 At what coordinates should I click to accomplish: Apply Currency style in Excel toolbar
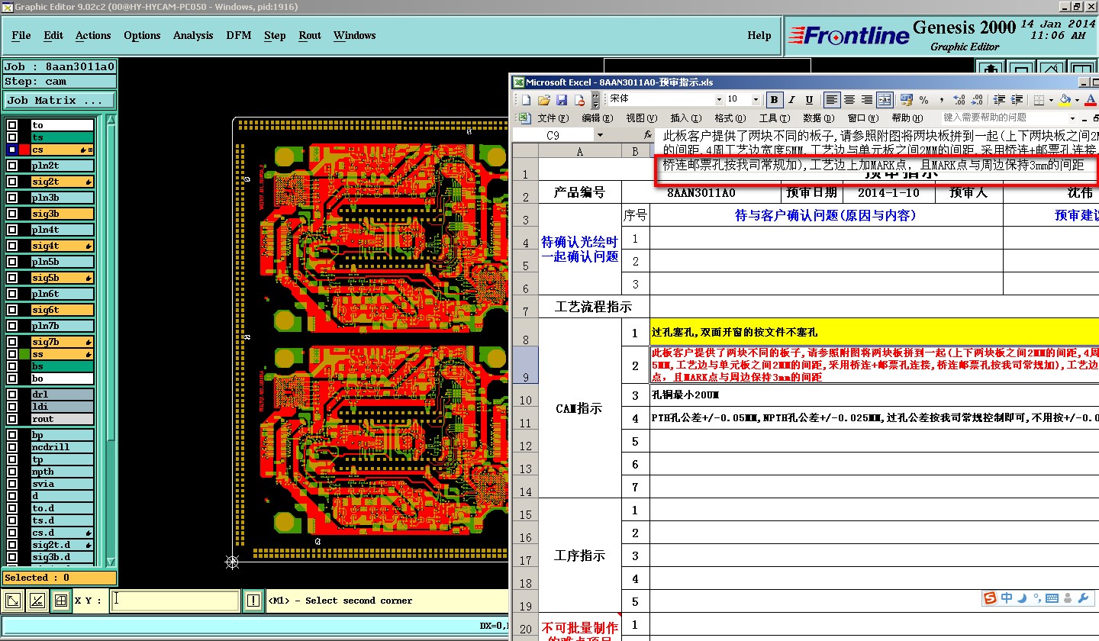906,100
